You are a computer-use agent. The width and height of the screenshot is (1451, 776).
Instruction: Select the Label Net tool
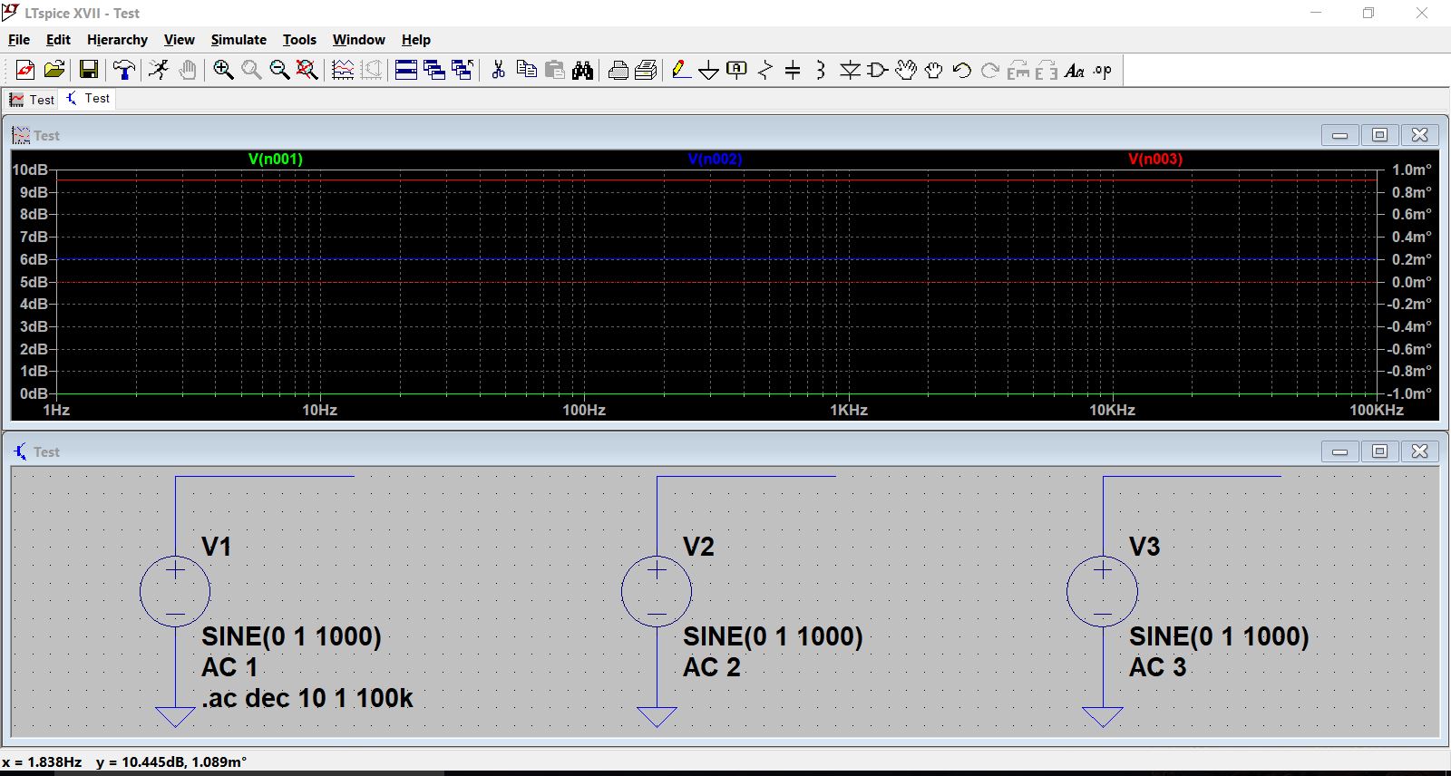[737, 70]
